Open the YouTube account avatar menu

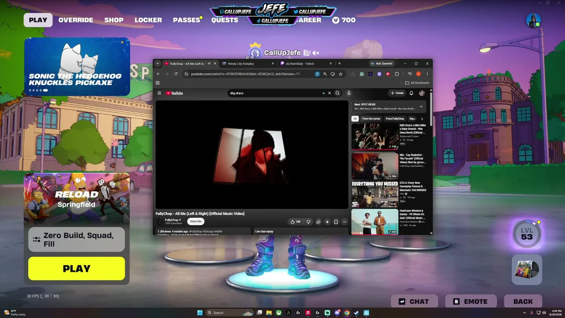click(422, 93)
